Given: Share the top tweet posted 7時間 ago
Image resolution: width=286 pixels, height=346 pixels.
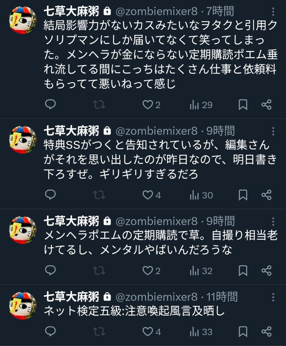Looking at the screenshot, I should pos(266,105).
